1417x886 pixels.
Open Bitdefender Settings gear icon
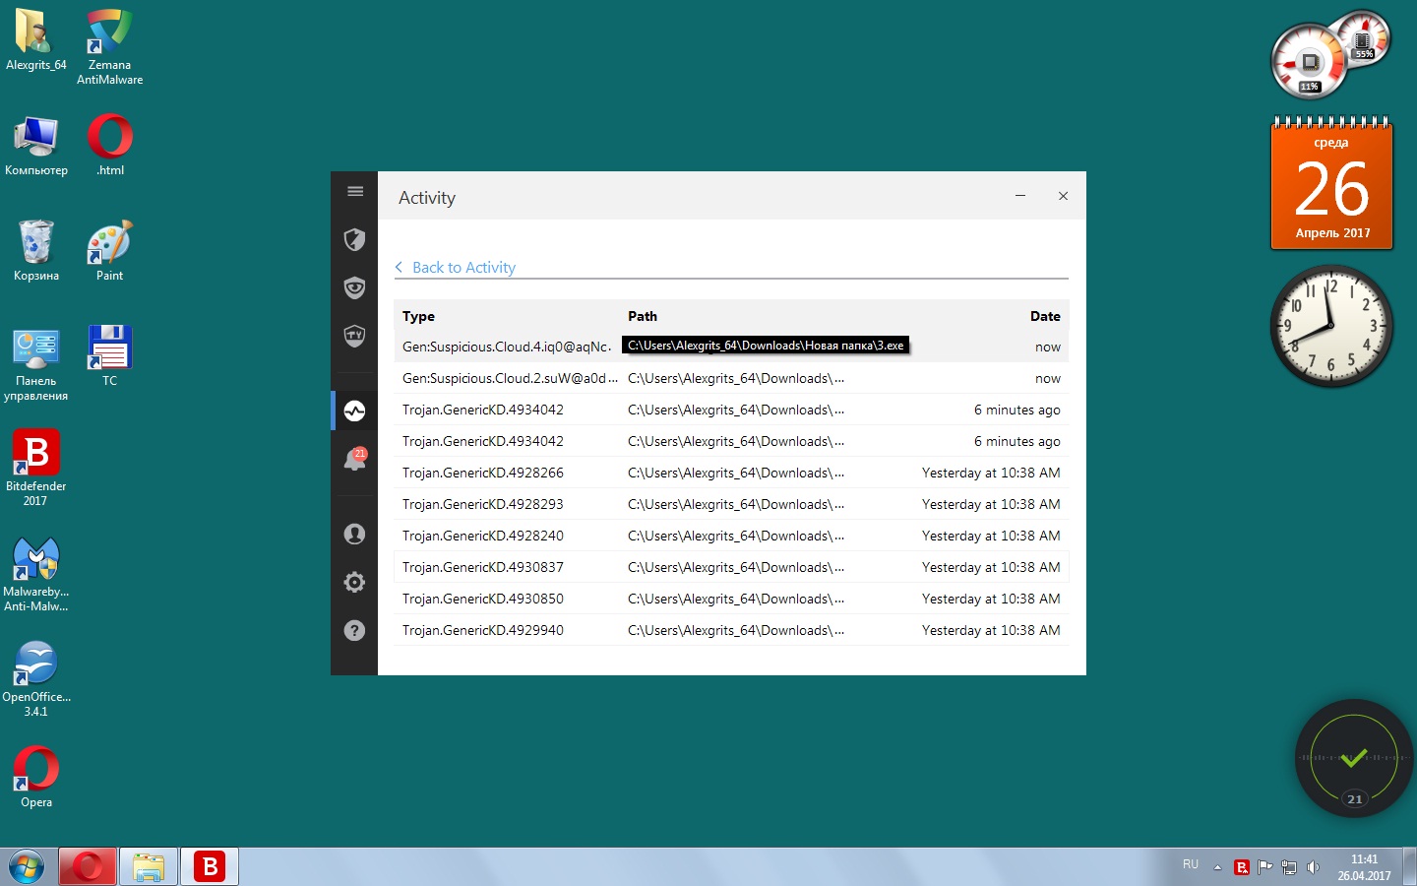tap(355, 582)
